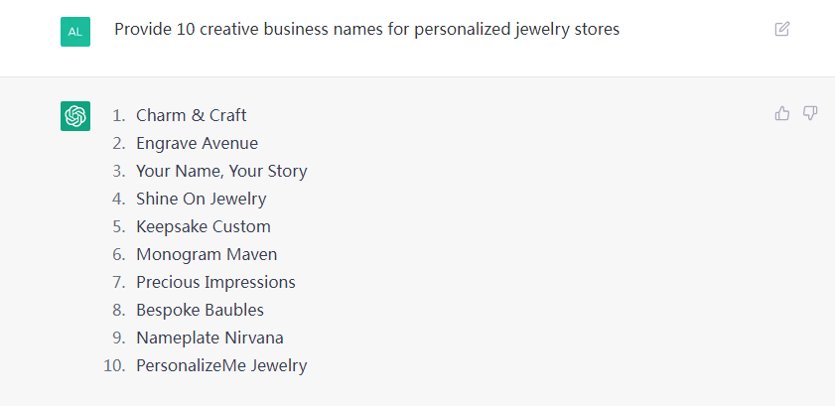The height and width of the screenshot is (406, 835).
Task: Click 'Your Name, Your Story' text
Action: 221,171
